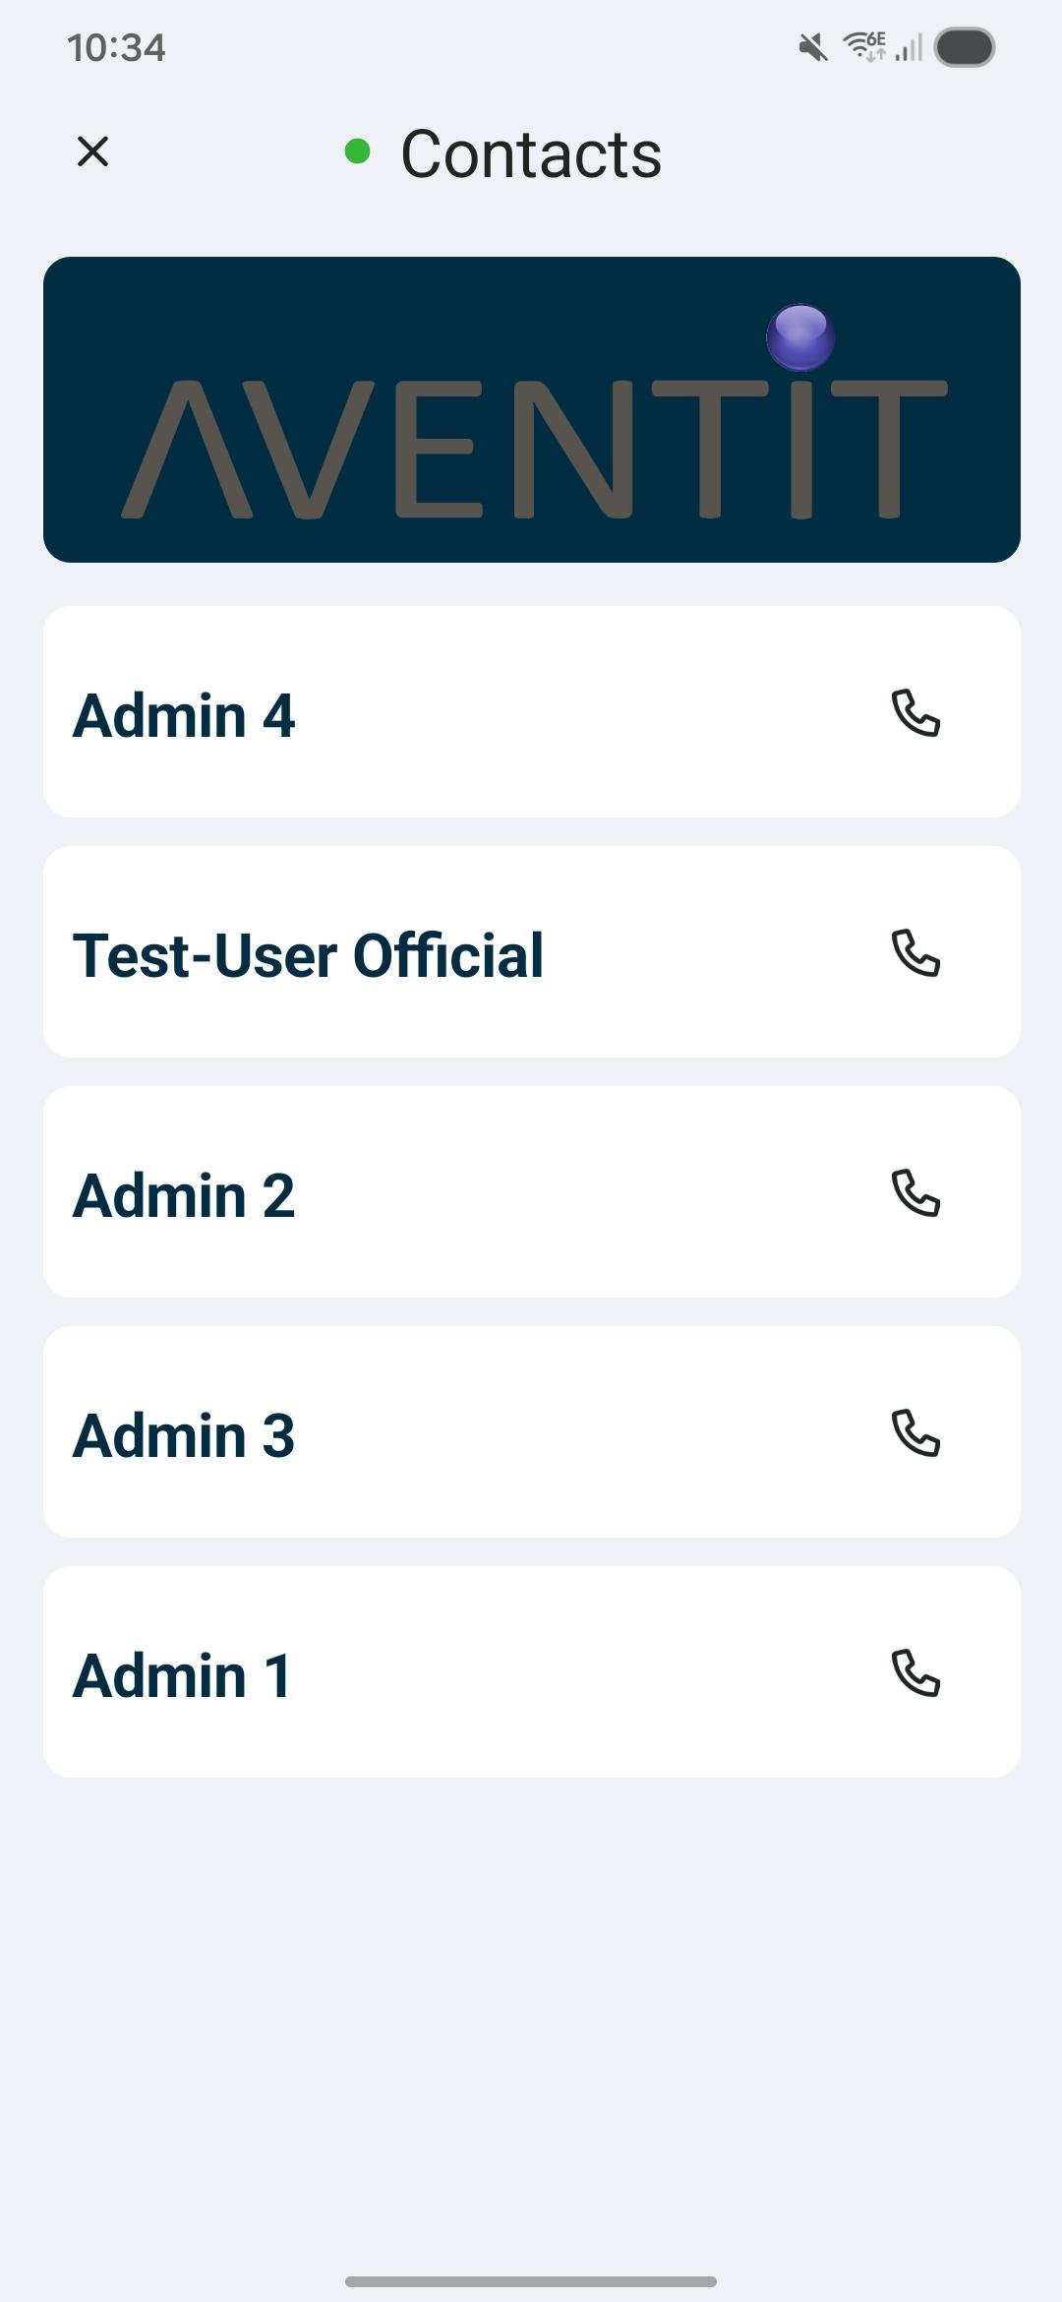Close the Contacts screen
Image resolution: width=1062 pixels, height=2302 pixels.
click(93, 151)
